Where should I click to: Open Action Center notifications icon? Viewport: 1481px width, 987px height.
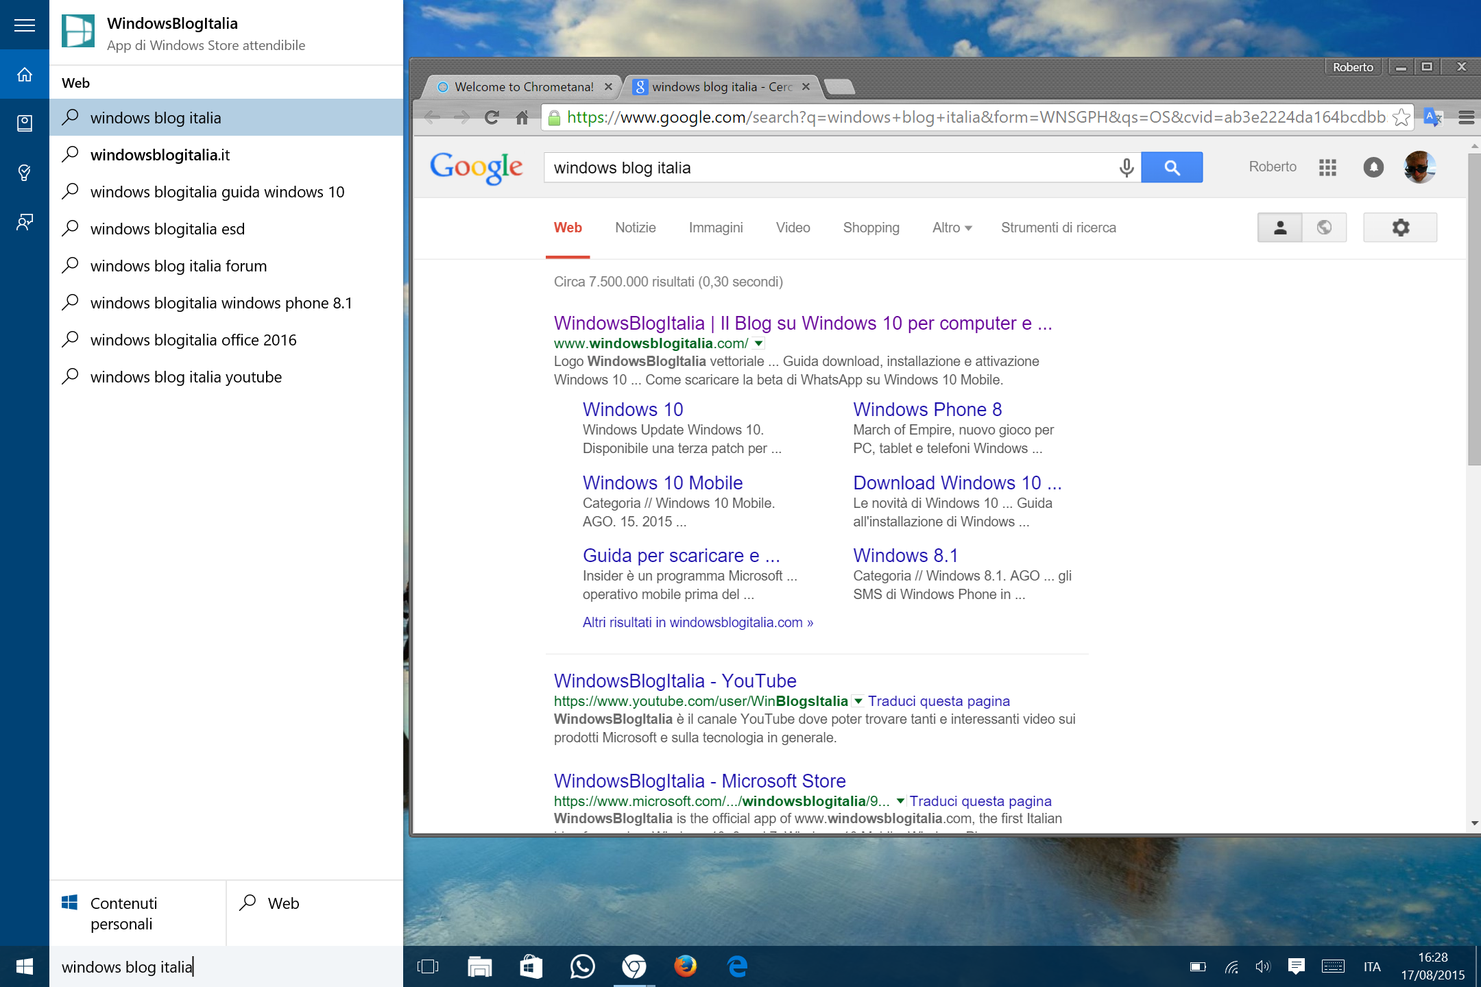tap(1295, 966)
